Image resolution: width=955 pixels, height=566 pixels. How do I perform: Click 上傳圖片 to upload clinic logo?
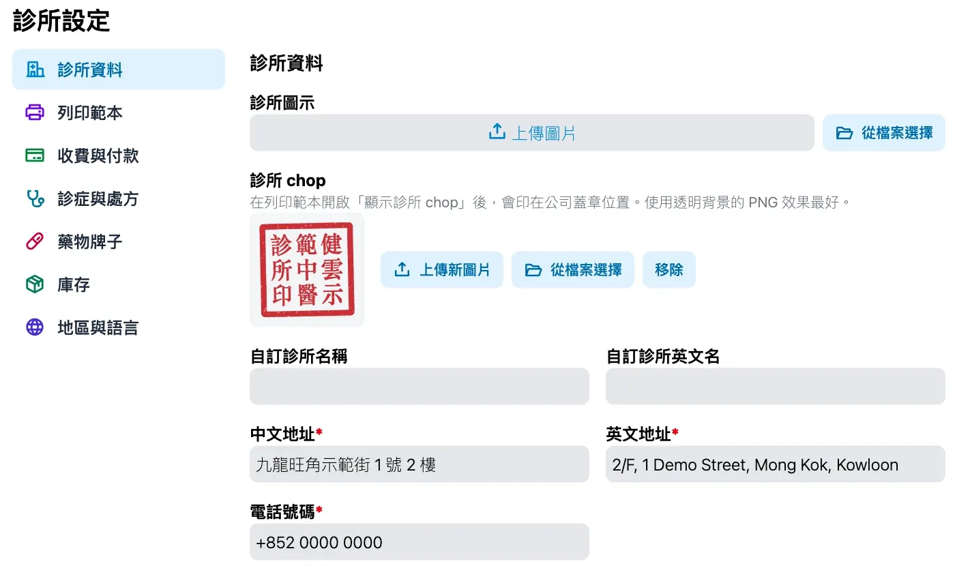[x=532, y=132]
